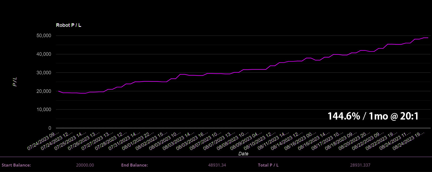Select the 08/14/2023 12… date label
The image size is (432, 172).
[287, 141]
